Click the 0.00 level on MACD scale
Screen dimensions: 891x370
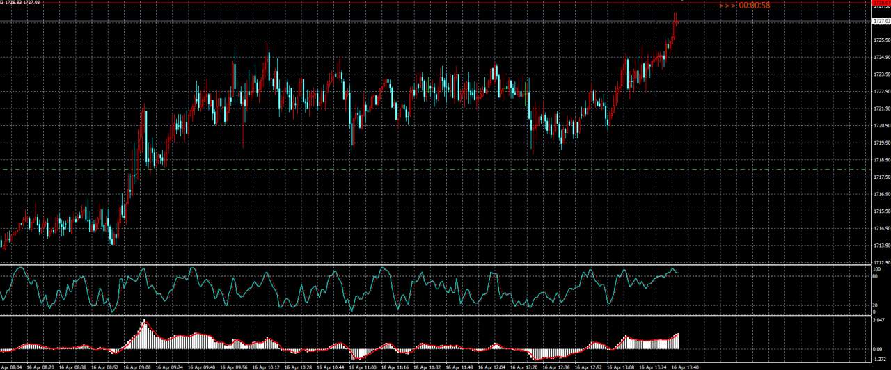click(877, 349)
